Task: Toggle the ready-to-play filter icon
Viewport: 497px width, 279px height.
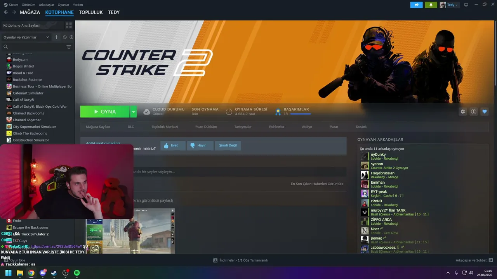Action: [71, 37]
